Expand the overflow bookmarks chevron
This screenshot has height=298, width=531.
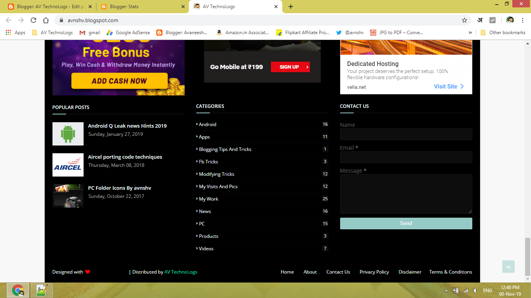pyautogui.click(x=470, y=33)
